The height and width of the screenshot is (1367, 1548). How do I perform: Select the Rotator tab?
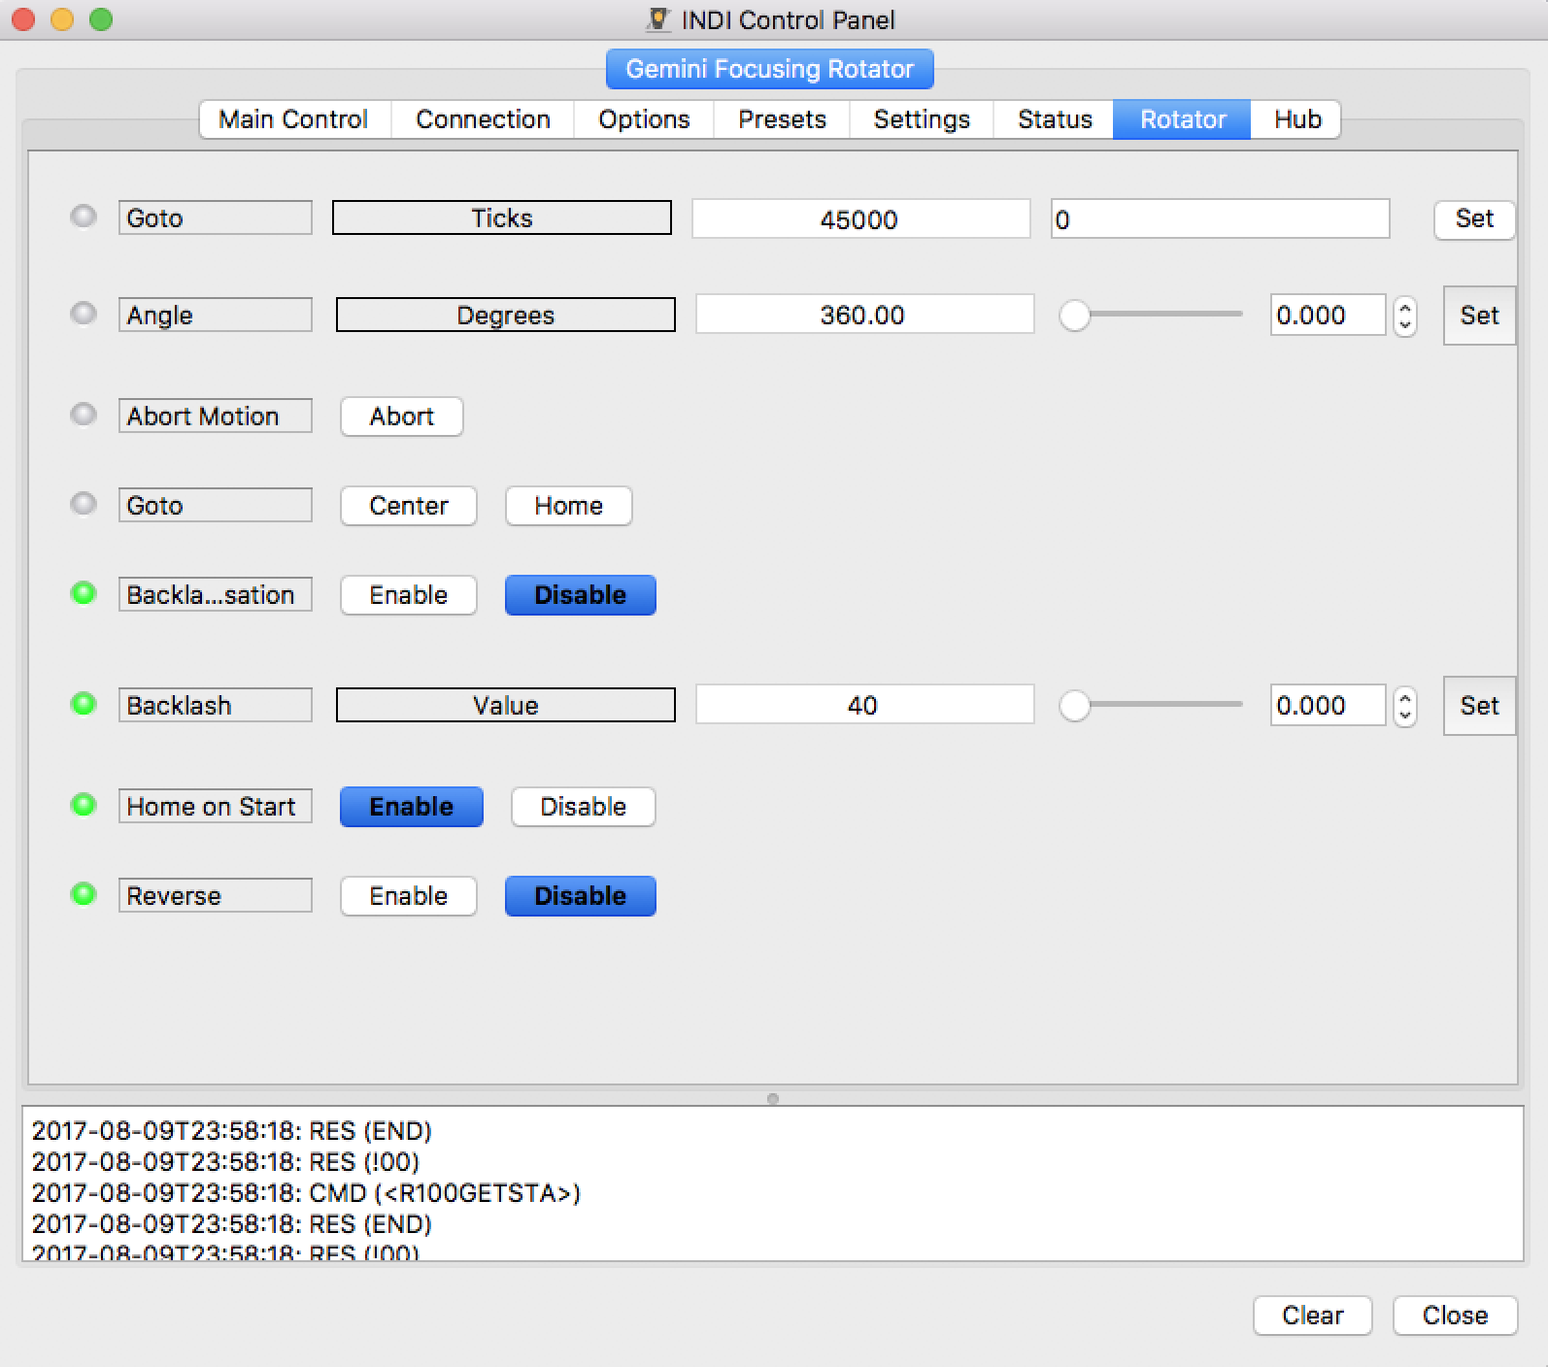(1182, 119)
